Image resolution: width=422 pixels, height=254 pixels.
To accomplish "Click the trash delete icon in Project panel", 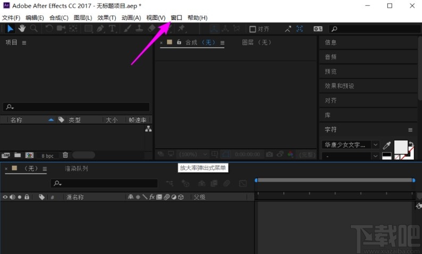I will point(65,155).
